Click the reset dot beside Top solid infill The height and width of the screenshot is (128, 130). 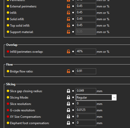click(x=73, y=25)
